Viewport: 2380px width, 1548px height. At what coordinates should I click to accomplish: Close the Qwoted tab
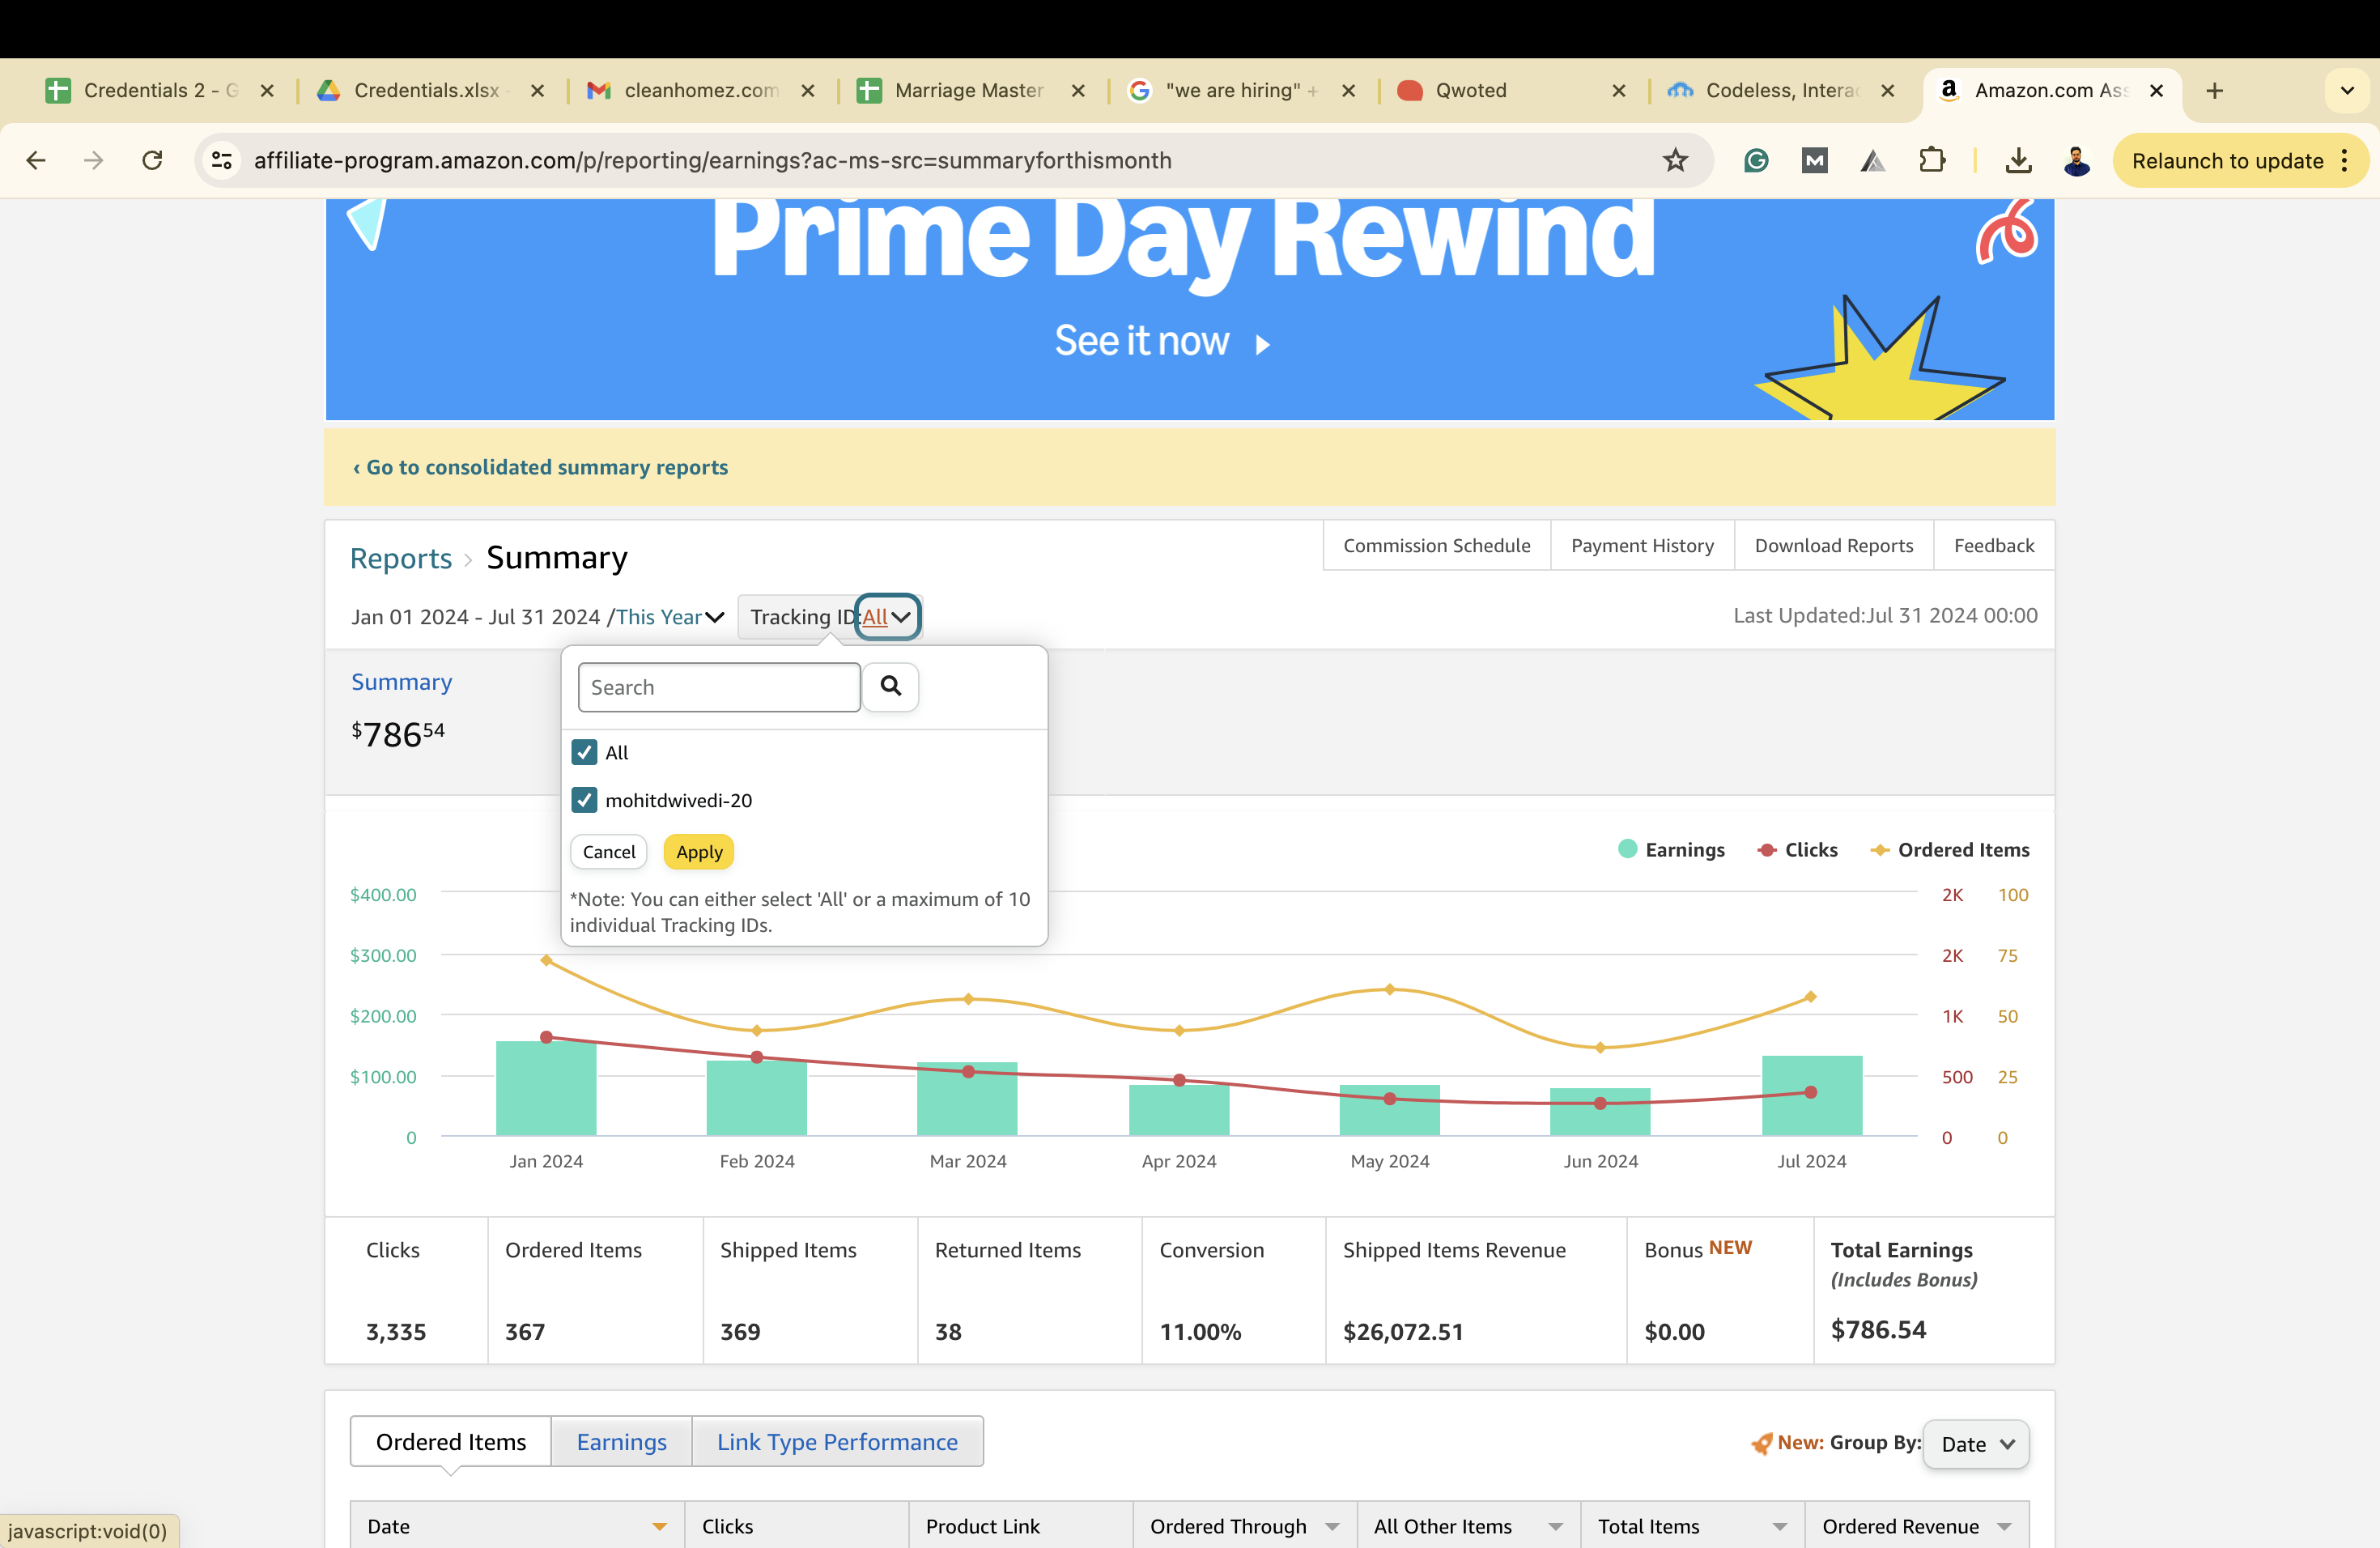[1619, 91]
